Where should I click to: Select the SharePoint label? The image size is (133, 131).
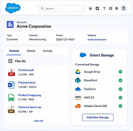[x=90, y=80]
